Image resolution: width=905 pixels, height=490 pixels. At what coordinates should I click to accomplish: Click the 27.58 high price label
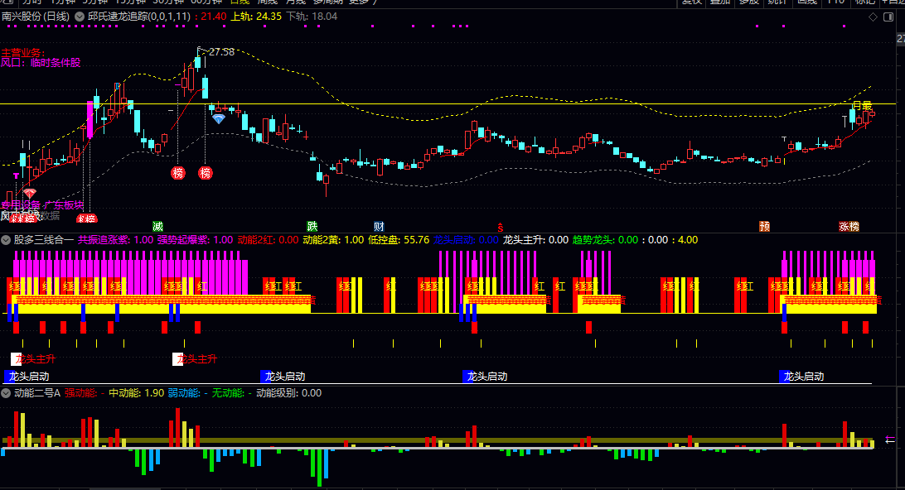click(221, 52)
